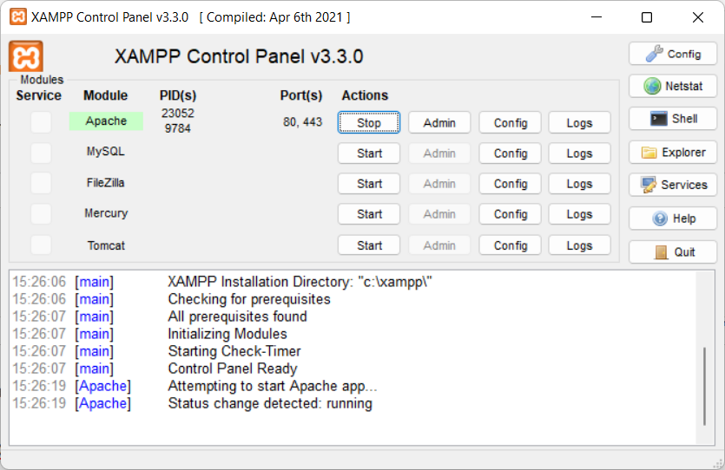725x470 pixels.
Task: Open Tomcat Config menu
Action: pos(510,245)
